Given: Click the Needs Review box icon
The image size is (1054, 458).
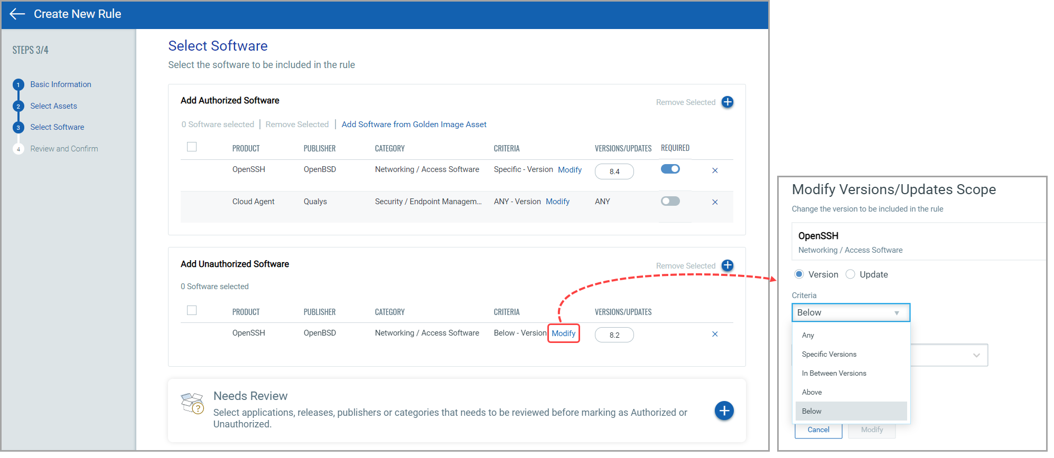Looking at the screenshot, I should point(192,403).
